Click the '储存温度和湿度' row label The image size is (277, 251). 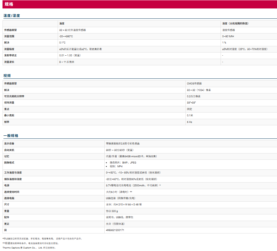13,179
